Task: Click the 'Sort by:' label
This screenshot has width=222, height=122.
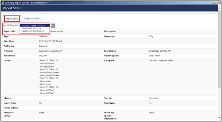Action: (108, 98)
